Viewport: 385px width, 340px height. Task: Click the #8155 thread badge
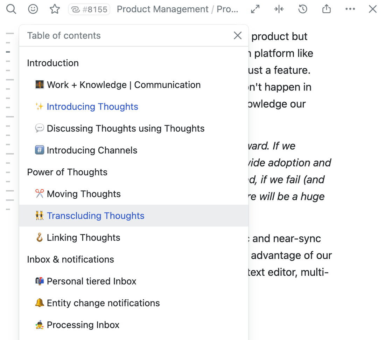(89, 9)
